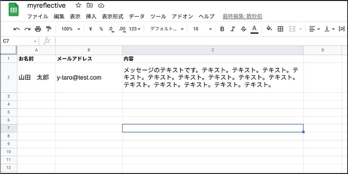Viewport: 348px width, 174px height.
Task: Format as percent
Action: [x=101, y=29]
